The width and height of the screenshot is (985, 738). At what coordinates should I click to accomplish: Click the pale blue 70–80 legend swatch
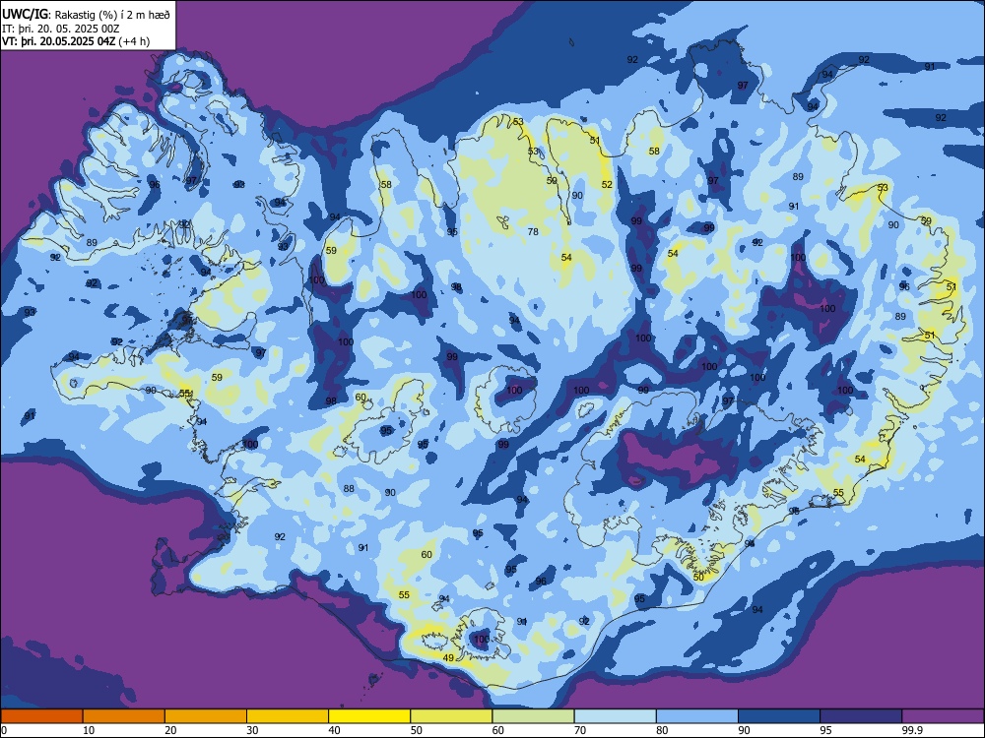tap(615, 716)
